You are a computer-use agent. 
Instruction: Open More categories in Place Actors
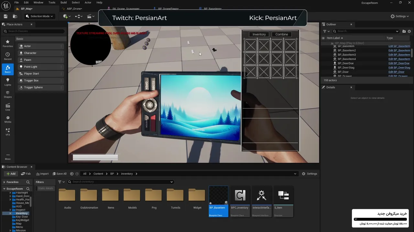[8, 156]
